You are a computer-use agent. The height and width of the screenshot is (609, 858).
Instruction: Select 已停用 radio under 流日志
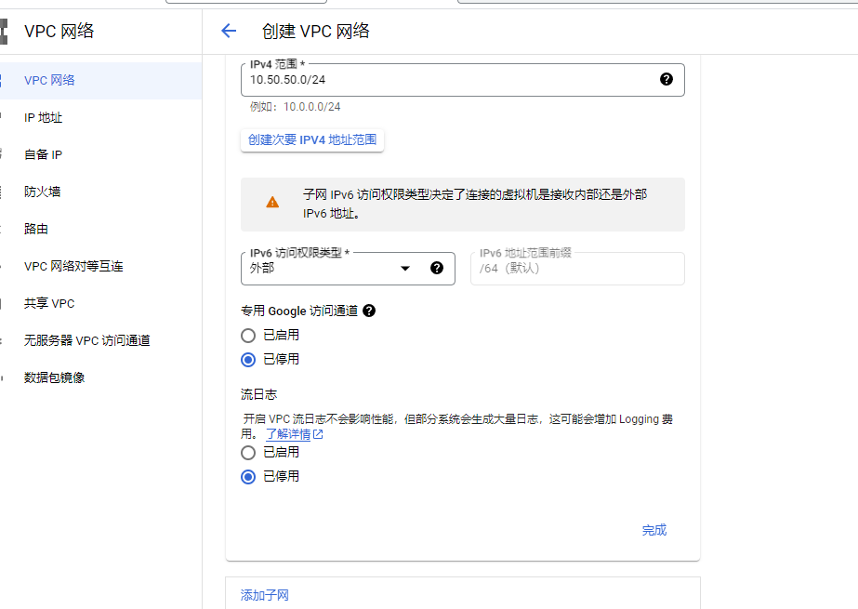tap(248, 477)
